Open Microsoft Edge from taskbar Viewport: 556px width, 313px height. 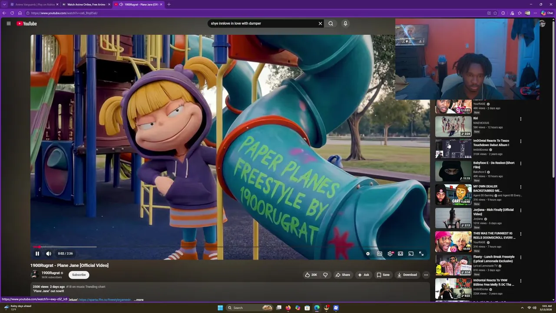tap(317, 308)
